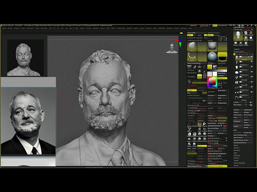Viewport: 257px width, 192px height.
Task: Expand the Remesh section
Action: (236, 158)
